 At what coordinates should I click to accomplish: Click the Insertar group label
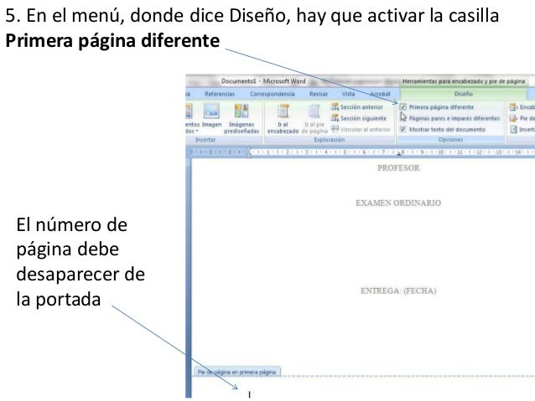pos(205,139)
